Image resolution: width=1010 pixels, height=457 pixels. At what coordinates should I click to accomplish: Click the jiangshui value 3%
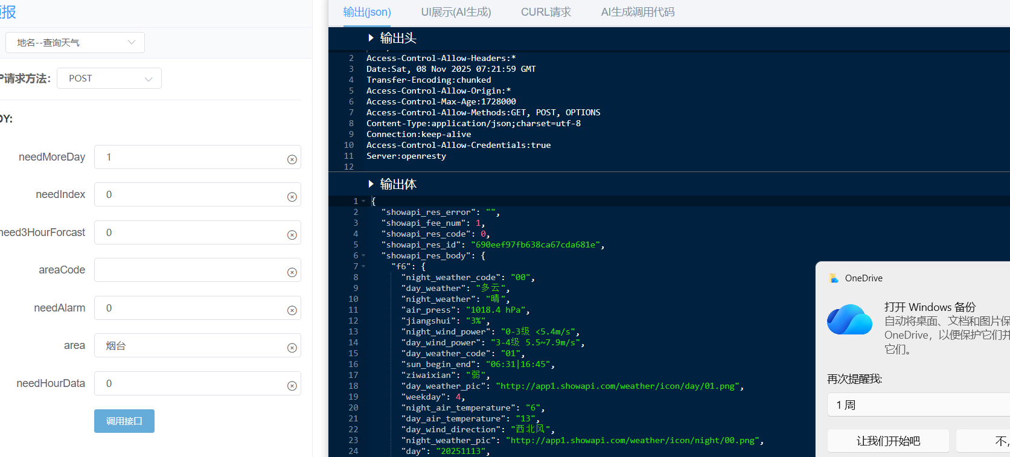point(476,321)
